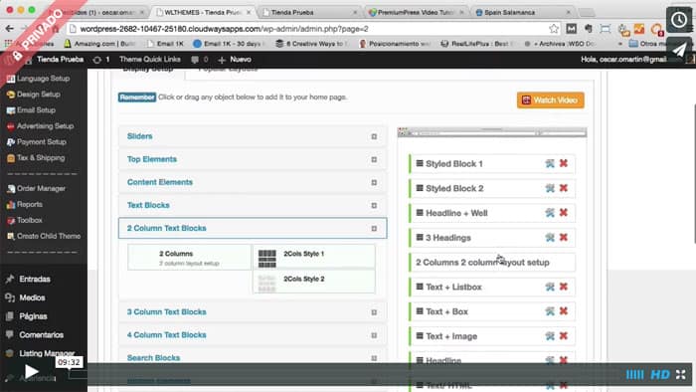Expand the Sliders section

(x=253, y=136)
